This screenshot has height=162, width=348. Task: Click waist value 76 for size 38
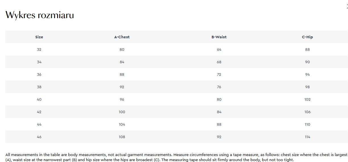pyautogui.click(x=219, y=87)
